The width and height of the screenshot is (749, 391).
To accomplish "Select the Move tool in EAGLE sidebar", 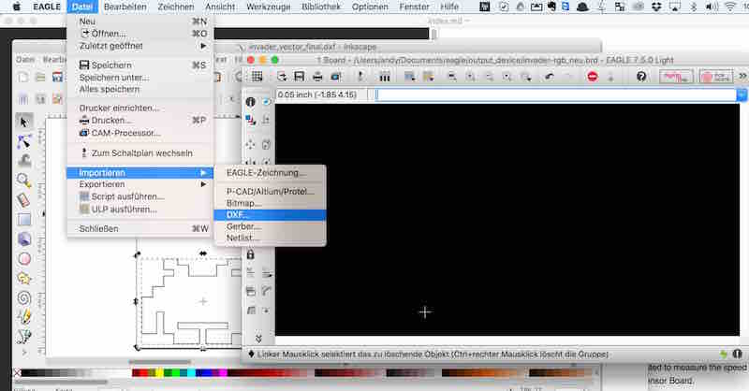I will [250, 144].
